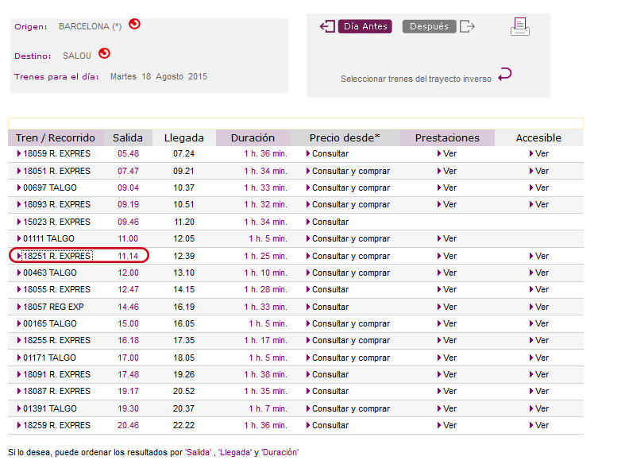
Task: Open Seleccionar trenes del trayecto inverso
Action: click(415, 79)
